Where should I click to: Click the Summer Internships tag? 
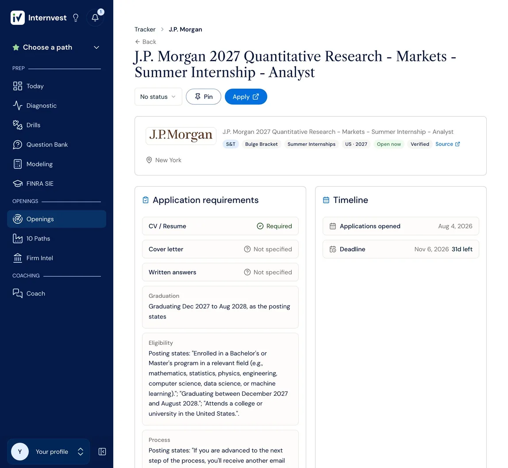pos(312,144)
